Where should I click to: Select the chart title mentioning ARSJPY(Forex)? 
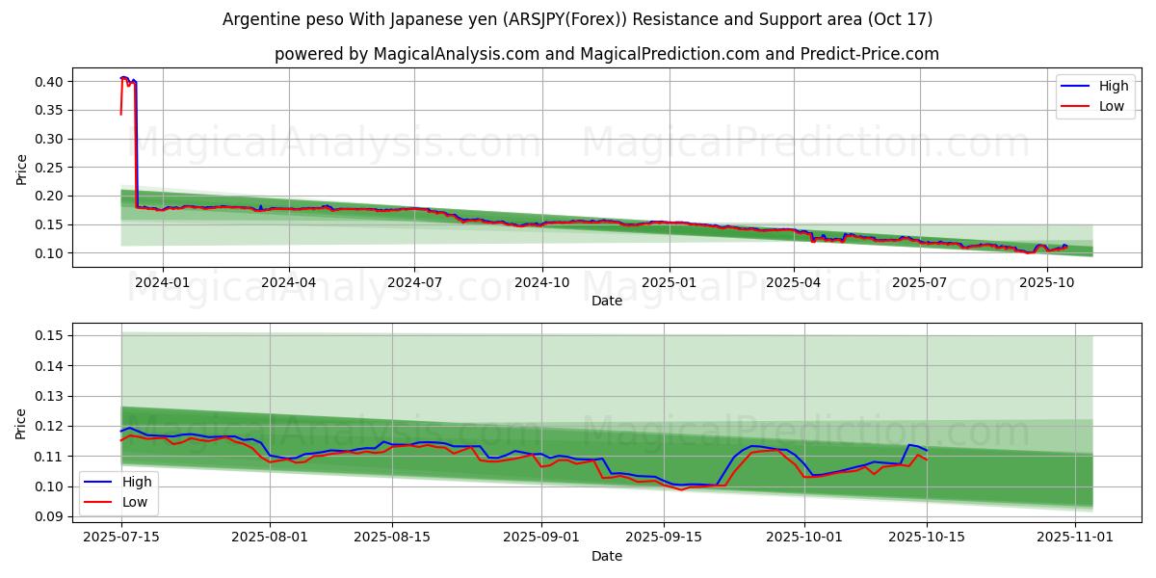pyautogui.click(x=577, y=19)
